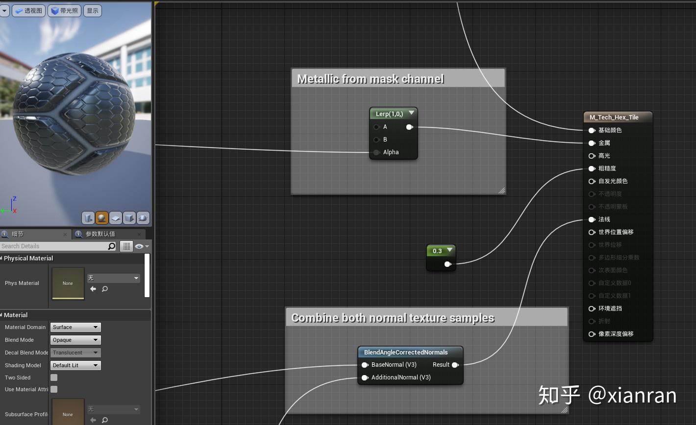Open the 显示 menu in the viewport

pyautogui.click(x=92, y=10)
